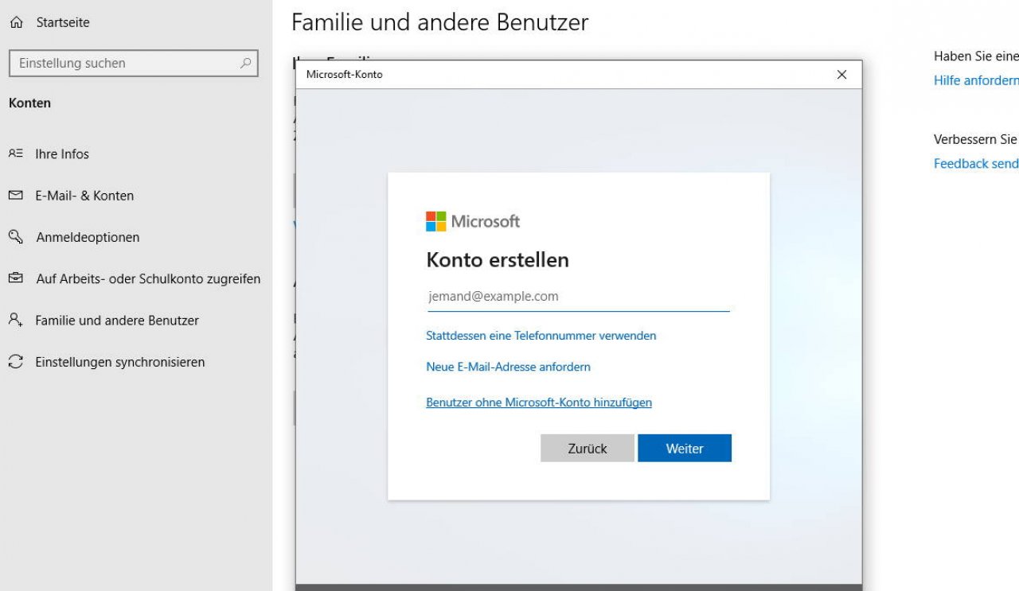Click Neue E-Mail-Adresse anfordern link

click(x=509, y=367)
